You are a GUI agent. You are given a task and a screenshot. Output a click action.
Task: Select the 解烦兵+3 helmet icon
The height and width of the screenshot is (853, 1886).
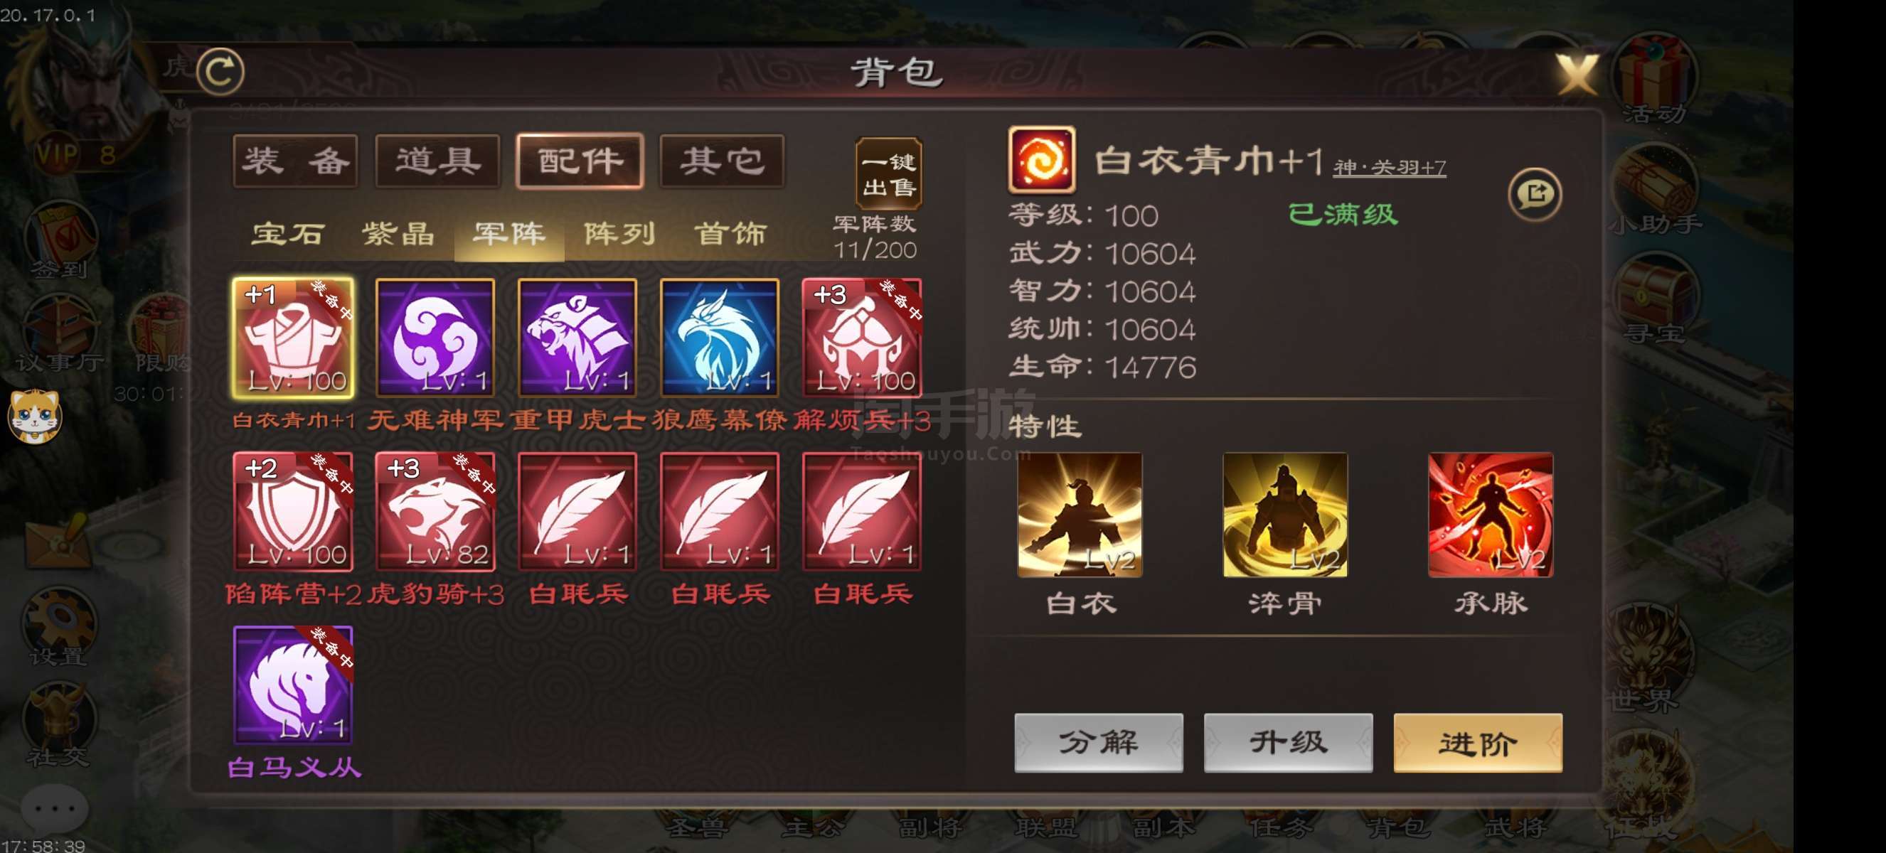(x=862, y=338)
